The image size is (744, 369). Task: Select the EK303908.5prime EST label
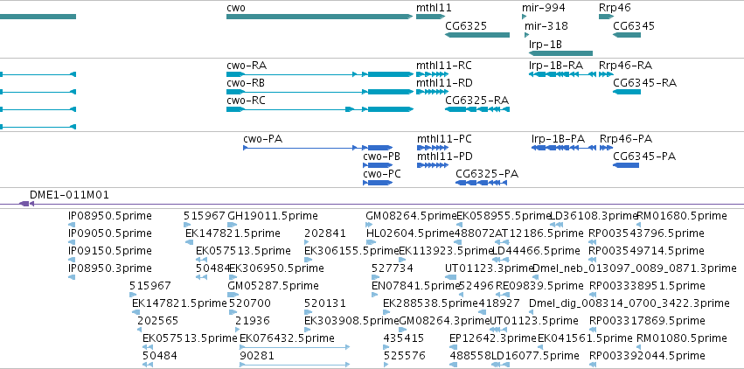coord(351,321)
